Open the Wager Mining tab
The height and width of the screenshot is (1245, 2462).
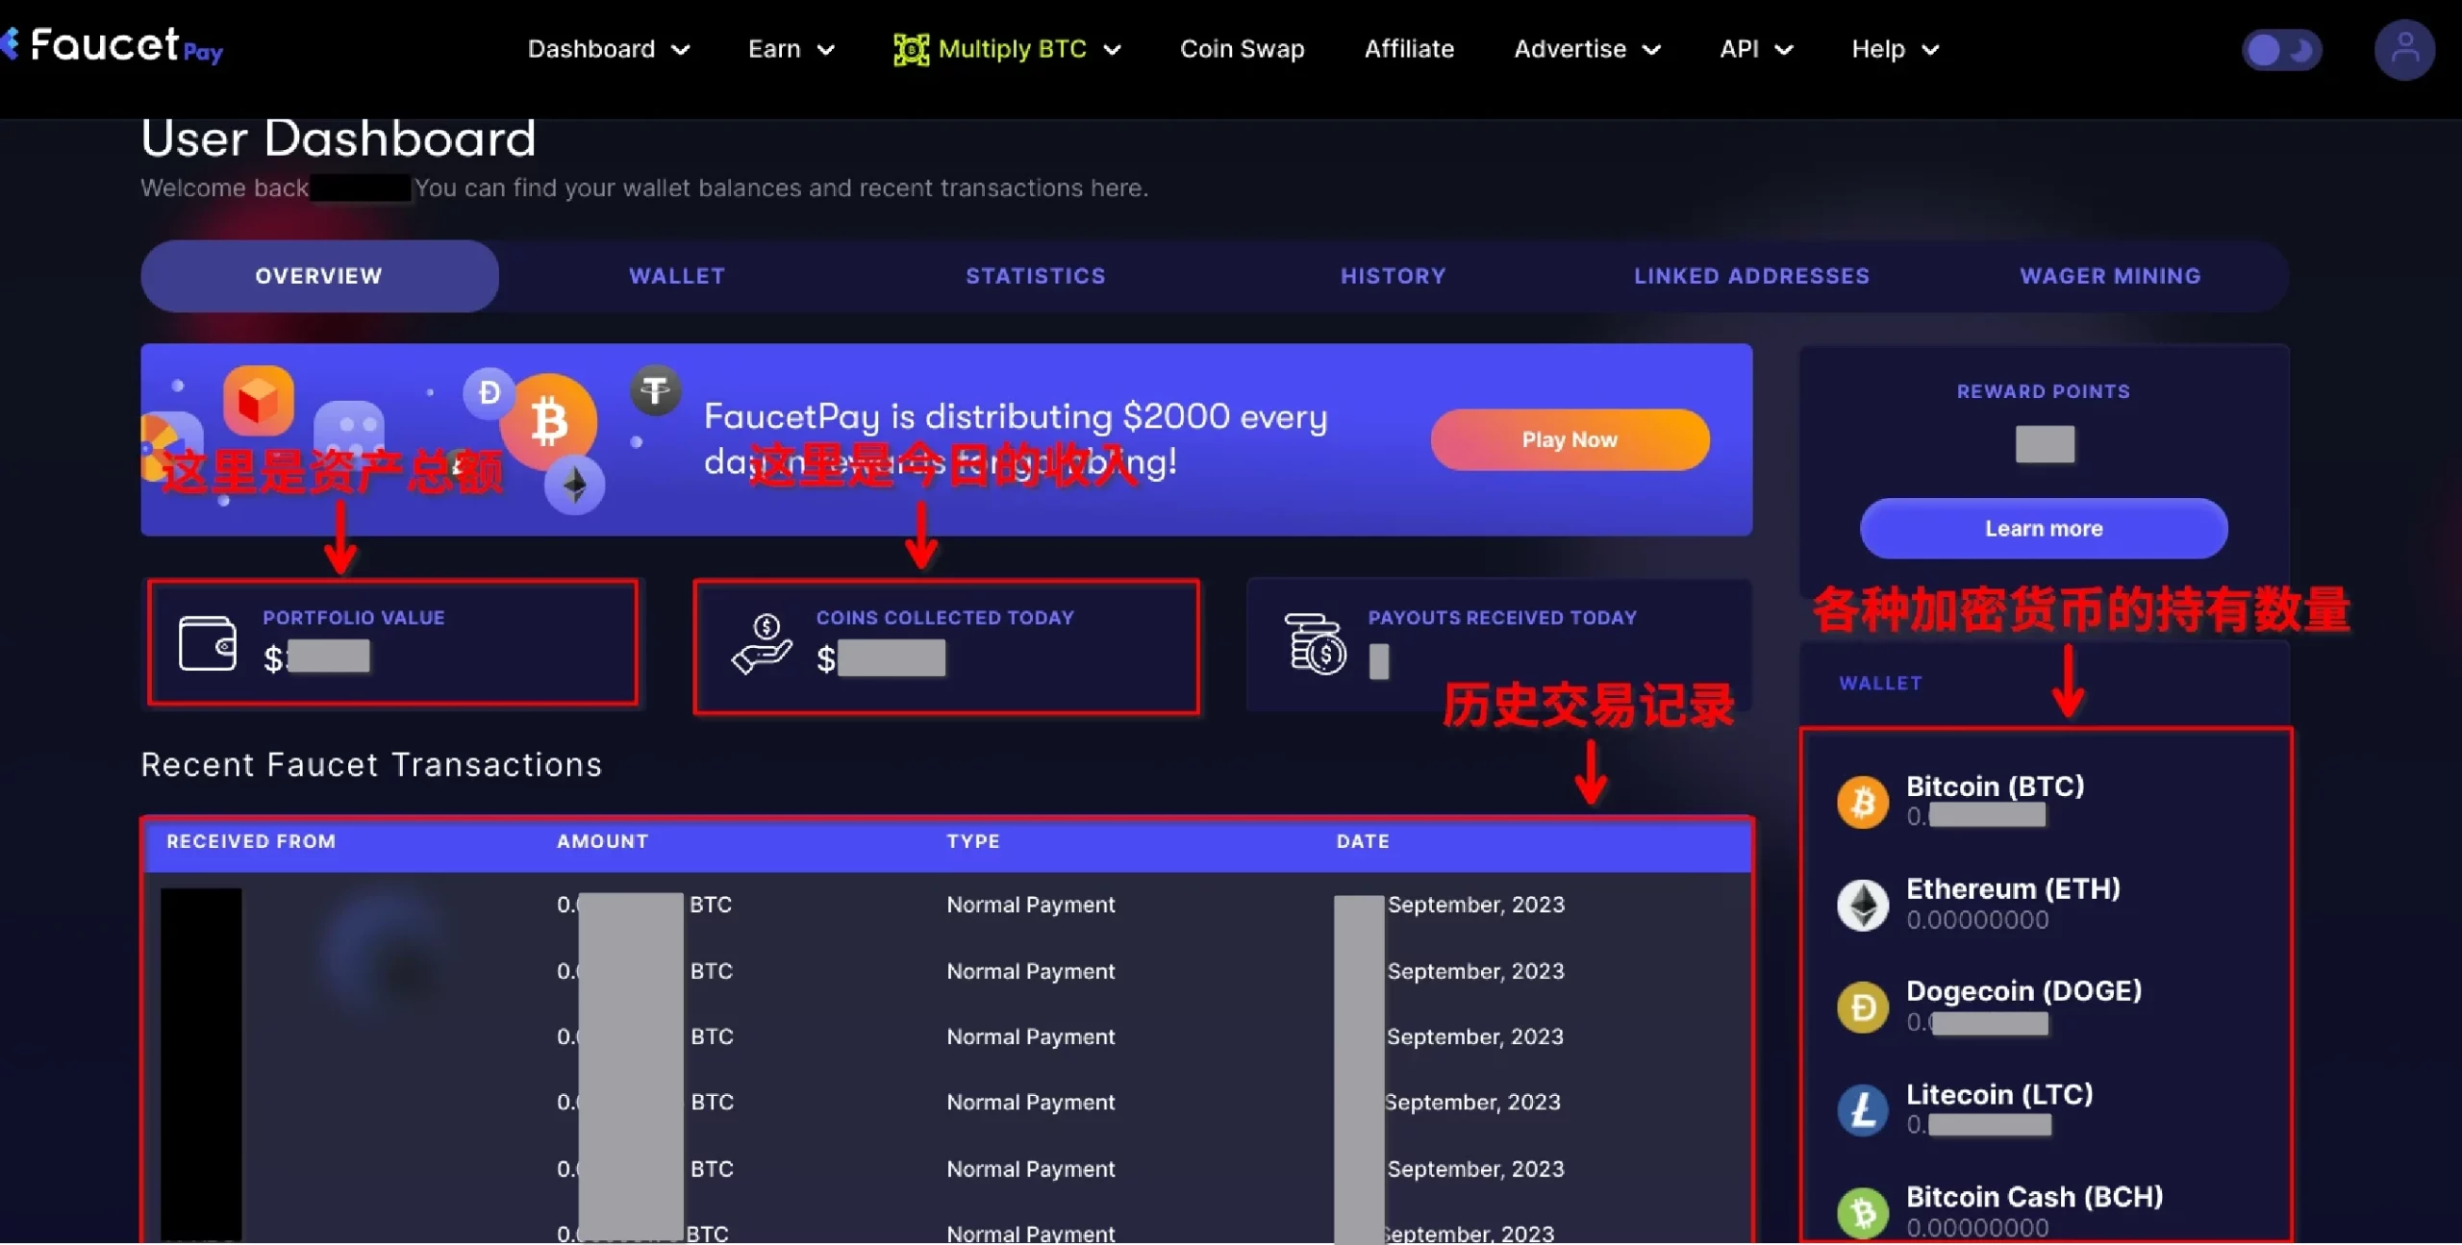tap(2110, 276)
